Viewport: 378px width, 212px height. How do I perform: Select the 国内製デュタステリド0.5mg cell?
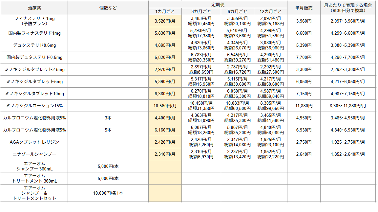34,58
